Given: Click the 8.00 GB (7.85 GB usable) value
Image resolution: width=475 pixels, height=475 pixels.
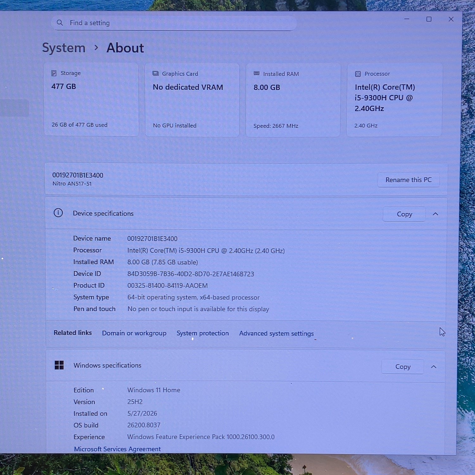Looking at the screenshot, I should tap(162, 262).
